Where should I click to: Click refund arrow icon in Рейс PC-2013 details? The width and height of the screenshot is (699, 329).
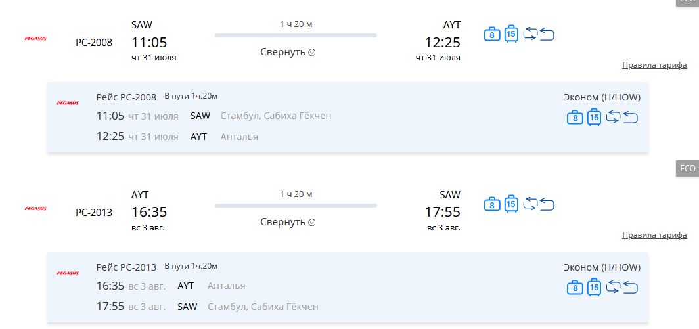click(x=631, y=288)
